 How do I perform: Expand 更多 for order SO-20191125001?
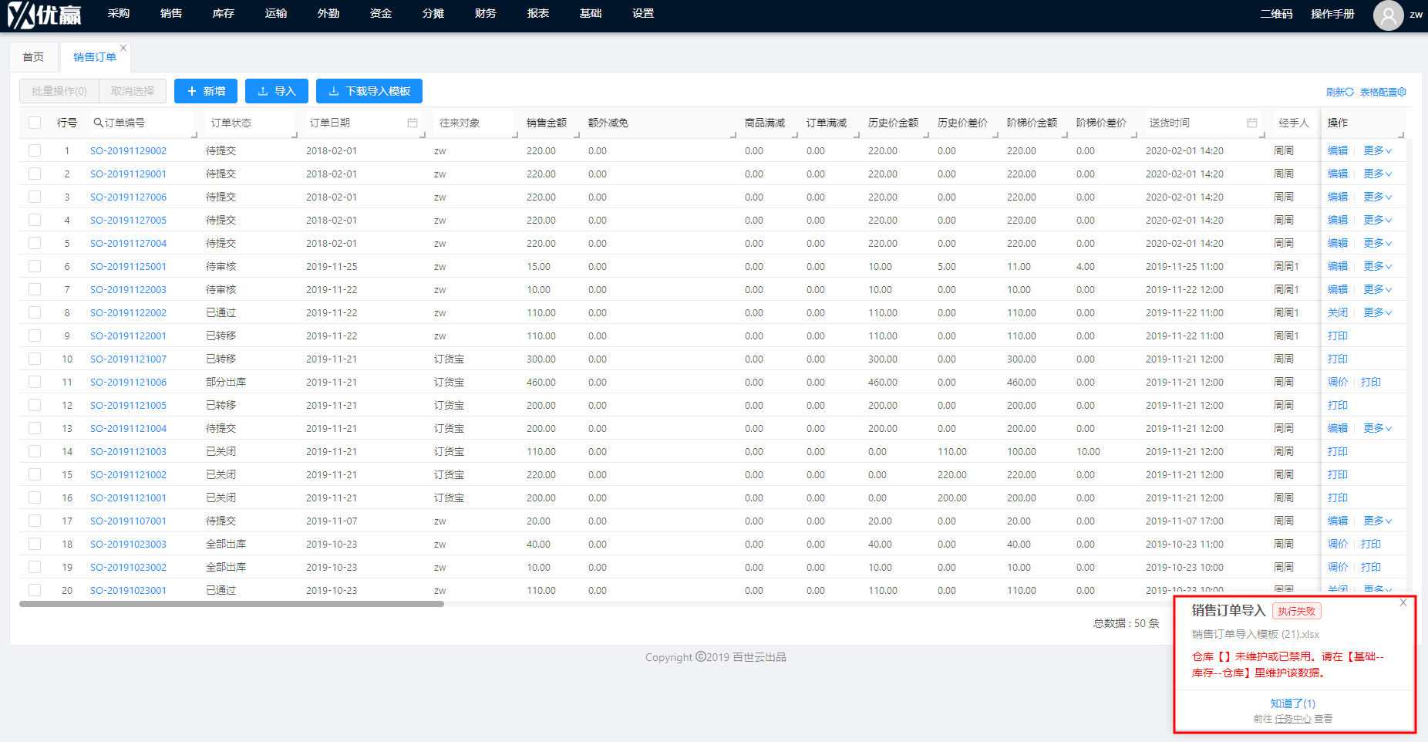(1377, 266)
